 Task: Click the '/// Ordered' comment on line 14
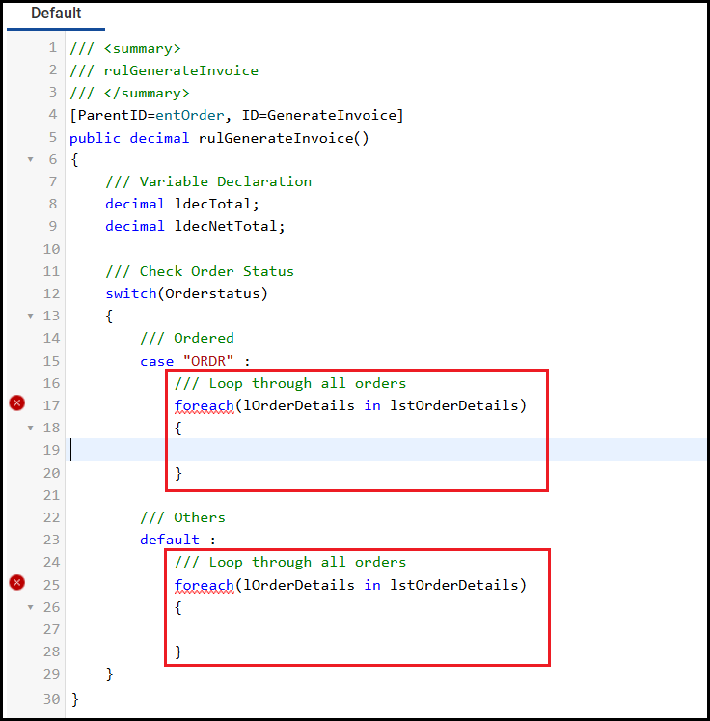coord(187,339)
